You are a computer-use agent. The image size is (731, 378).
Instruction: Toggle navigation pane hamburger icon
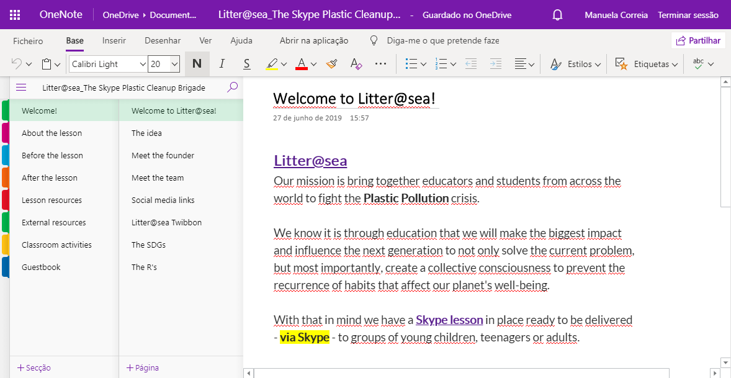[21, 87]
